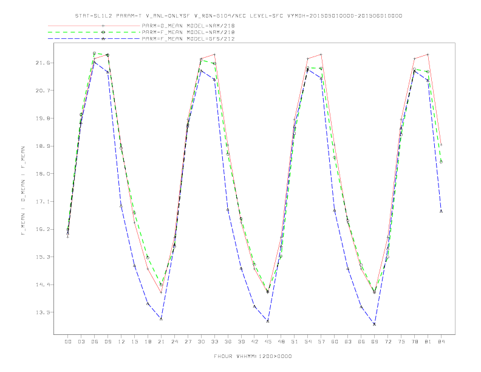Viewport: 481px width, 372px height.
Task: Click the circle marker in the legend
Action: 103,32
